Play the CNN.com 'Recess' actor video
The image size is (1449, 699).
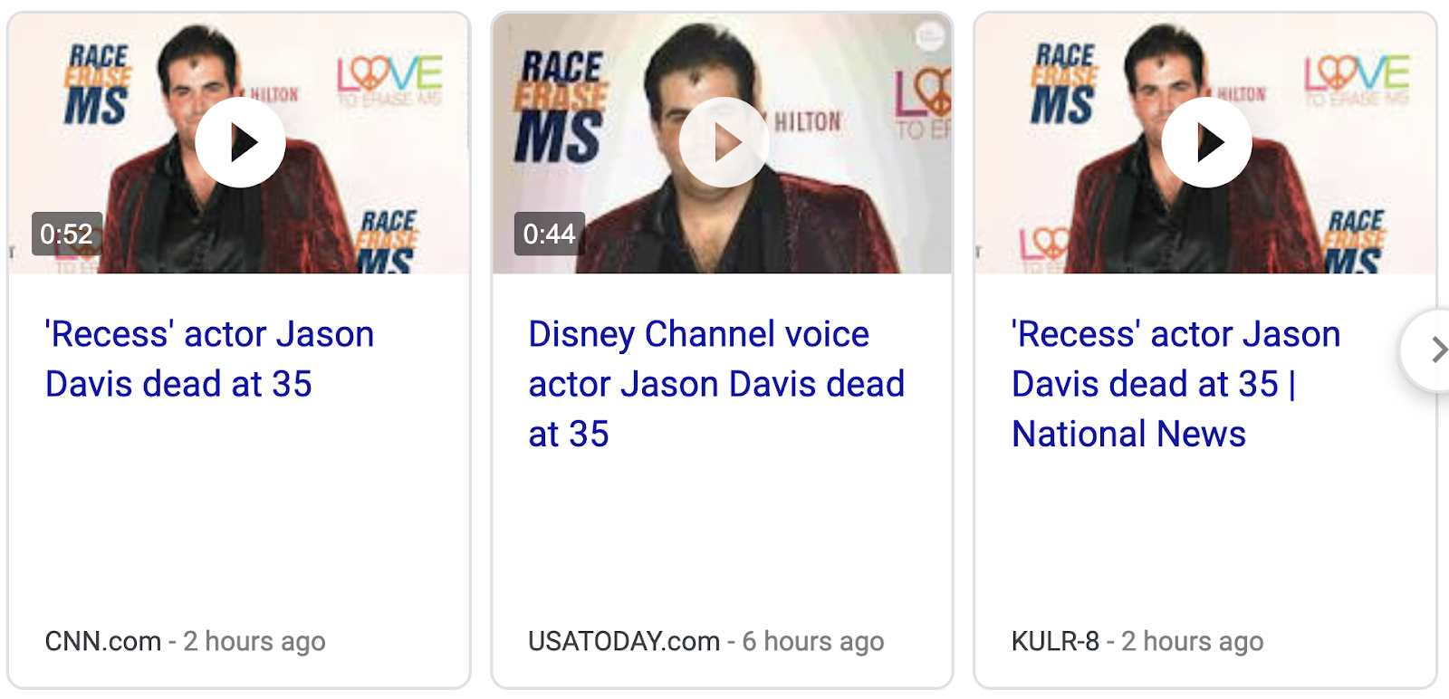click(x=240, y=142)
